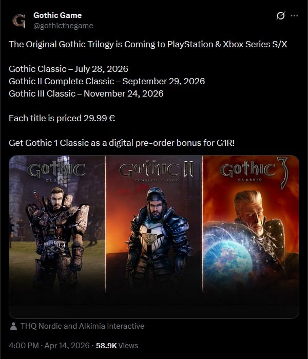Open the Gothic Classic cover image
This screenshot has width=308, height=359.
pos(57,224)
